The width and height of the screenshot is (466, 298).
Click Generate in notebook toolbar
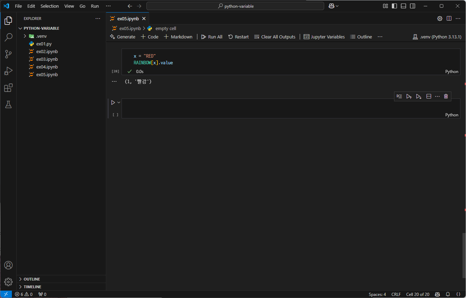(123, 37)
